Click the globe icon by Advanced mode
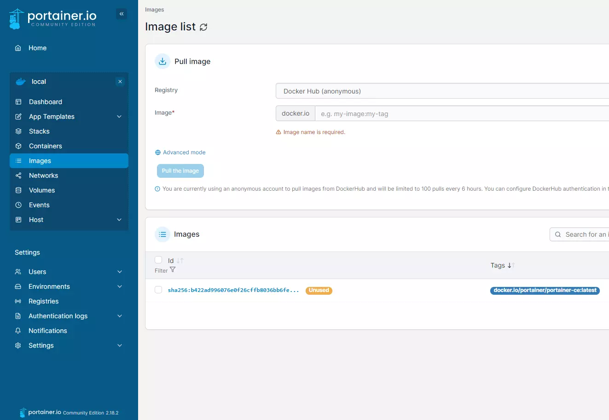This screenshot has height=420, width=609. point(158,152)
